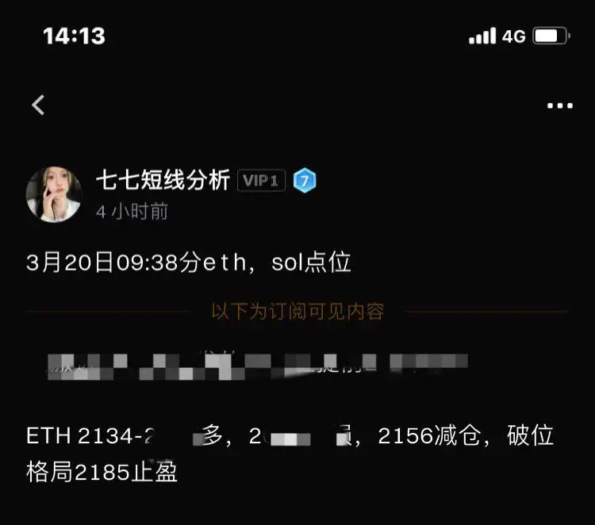This screenshot has height=525, width=595.
Task: Tap the battery status icon
Action: (x=551, y=36)
